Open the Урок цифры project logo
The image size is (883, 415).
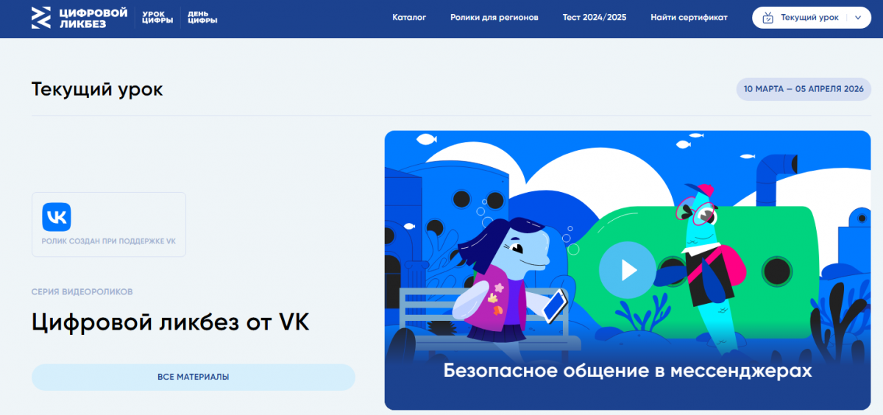point(157,18)
